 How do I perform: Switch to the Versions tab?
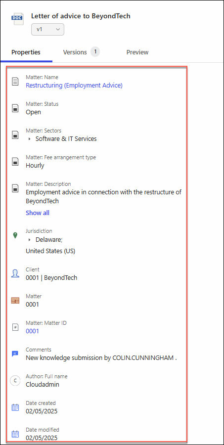tap(75, 52)
